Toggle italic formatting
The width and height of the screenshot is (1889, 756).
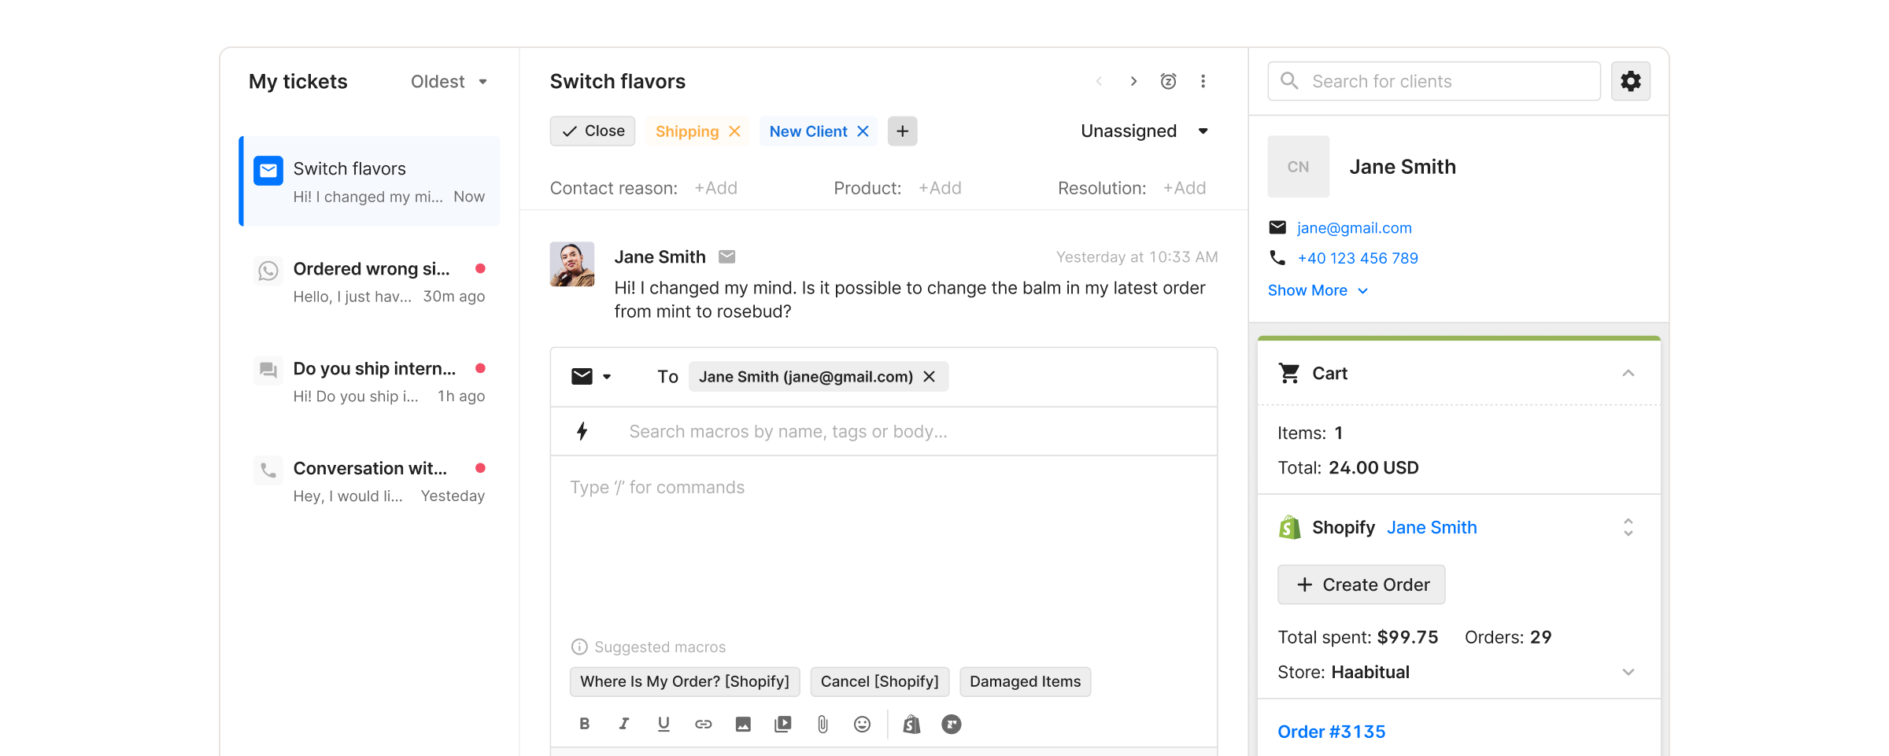tap(624, 724)
